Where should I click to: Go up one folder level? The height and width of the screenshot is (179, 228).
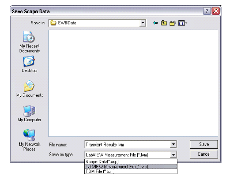[164, 23]
